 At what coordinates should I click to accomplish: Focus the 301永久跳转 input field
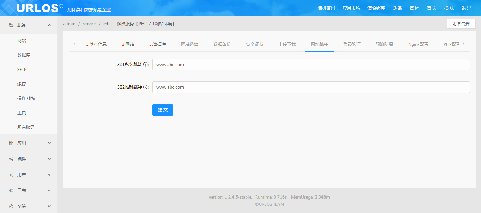point(311,65)
